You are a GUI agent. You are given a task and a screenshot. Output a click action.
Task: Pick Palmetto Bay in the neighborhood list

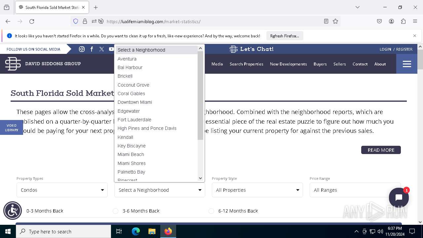pyautogui.click(x=156, y=172)
